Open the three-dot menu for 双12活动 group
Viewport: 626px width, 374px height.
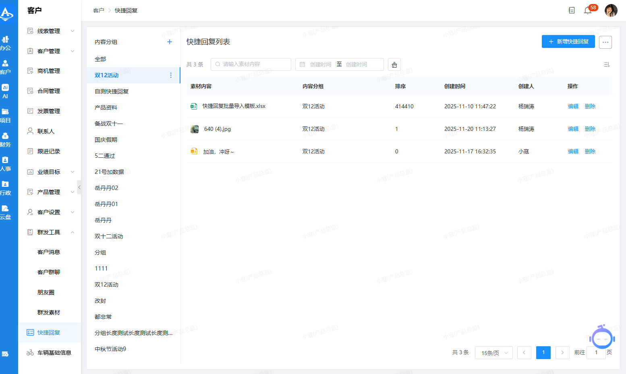coord(171,75)
